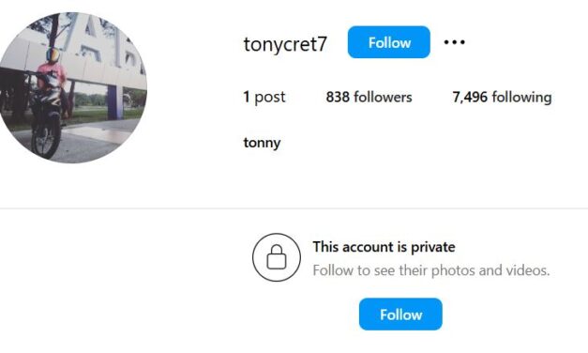
Task: Open tonycret7's circular profile picture
Action: [x=71, y=87]
